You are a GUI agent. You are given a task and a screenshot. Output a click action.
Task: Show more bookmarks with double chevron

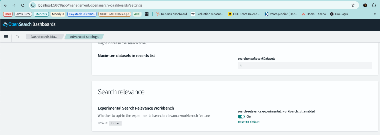[375, 14]
